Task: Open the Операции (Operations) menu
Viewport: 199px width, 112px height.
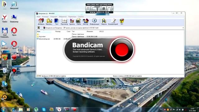Action: click(x=53, y=16)
